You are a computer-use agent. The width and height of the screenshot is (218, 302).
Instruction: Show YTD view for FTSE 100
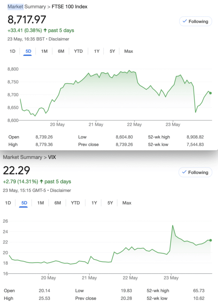pos(78,51)
